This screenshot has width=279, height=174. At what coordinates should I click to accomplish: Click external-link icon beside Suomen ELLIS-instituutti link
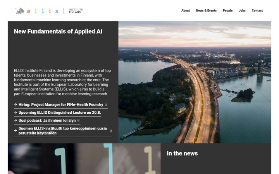coord(111,131)
